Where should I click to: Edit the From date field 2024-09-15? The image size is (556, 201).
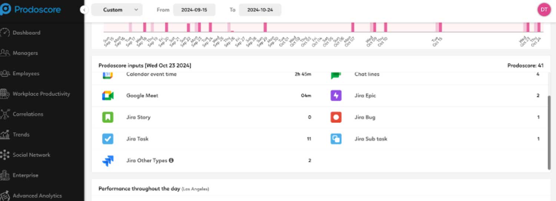tap(194, 10)
